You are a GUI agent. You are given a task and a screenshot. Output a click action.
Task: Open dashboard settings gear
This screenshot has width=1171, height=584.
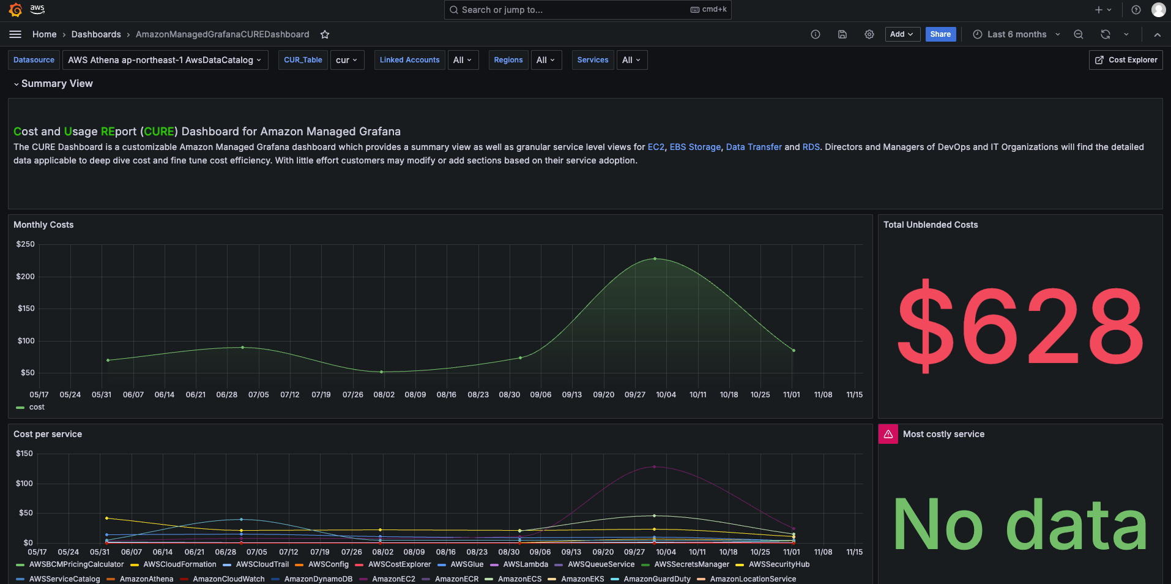pyautogui.click(x=869, y=34)
